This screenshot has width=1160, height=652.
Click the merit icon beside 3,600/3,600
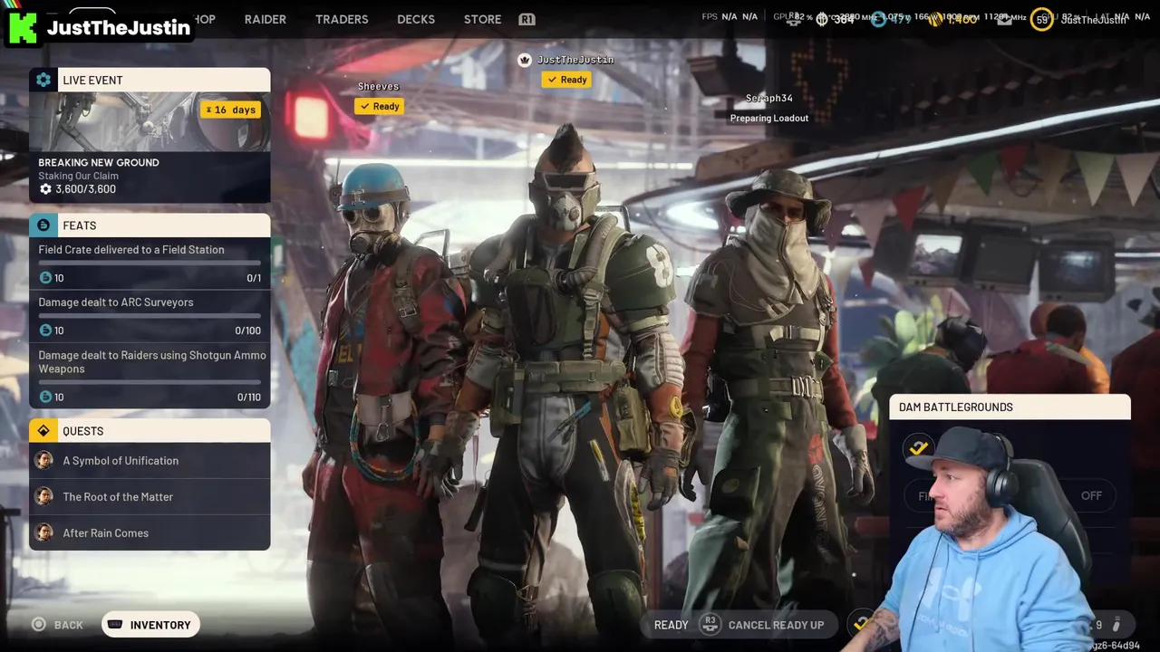pyautogui.click(x=45, y=189)
